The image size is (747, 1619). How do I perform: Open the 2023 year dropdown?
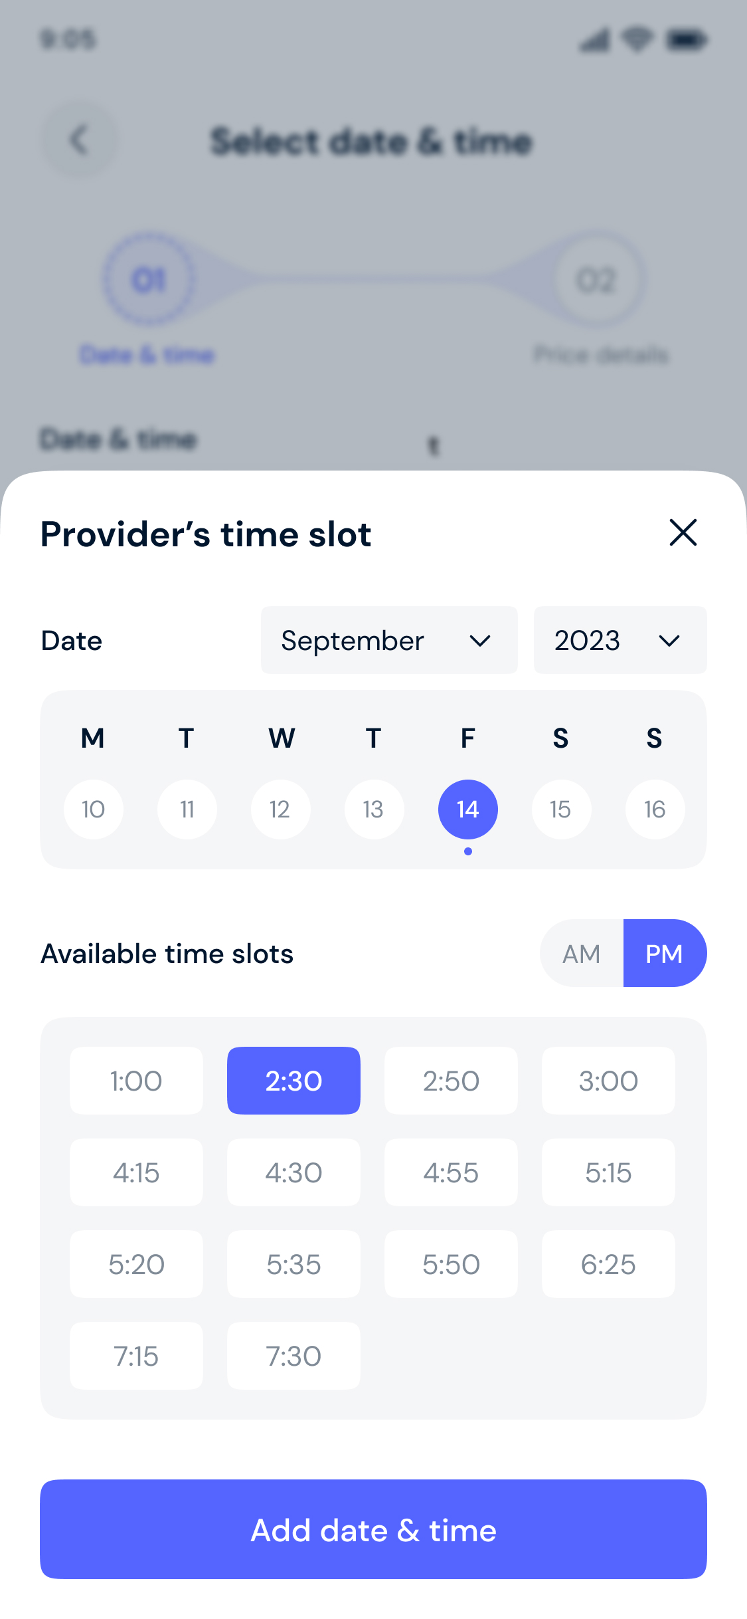pyautogui.click(x=620, y=640)
